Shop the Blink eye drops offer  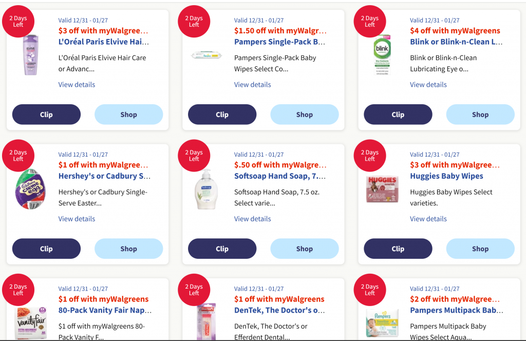(x=480, y=114)
